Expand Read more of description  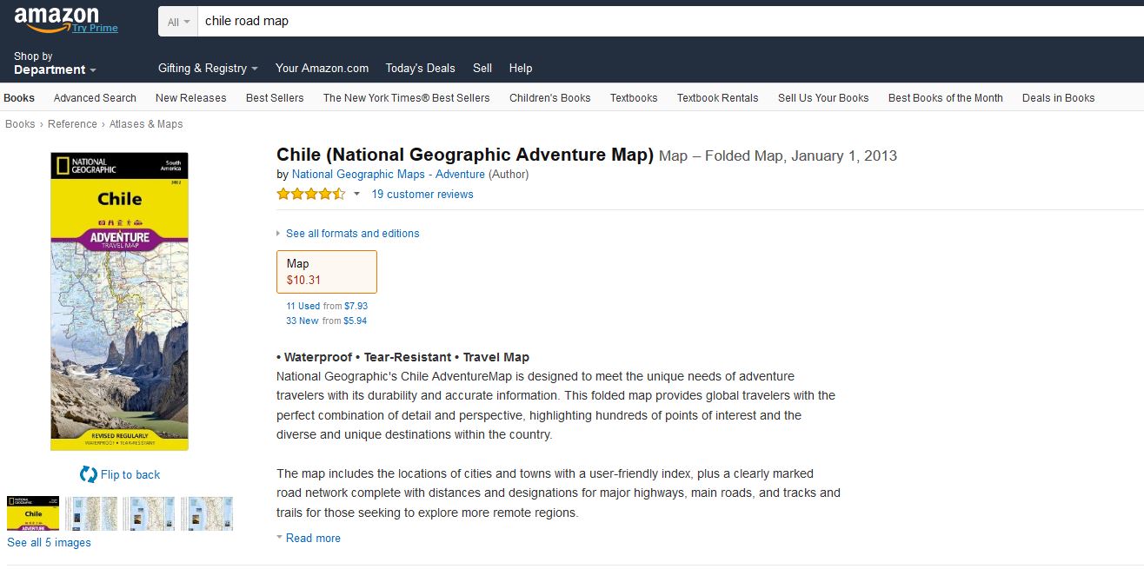(x=309, y=538)
